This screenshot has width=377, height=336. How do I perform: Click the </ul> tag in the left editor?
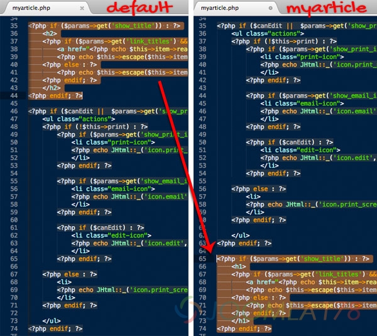[x=52, y=321]
